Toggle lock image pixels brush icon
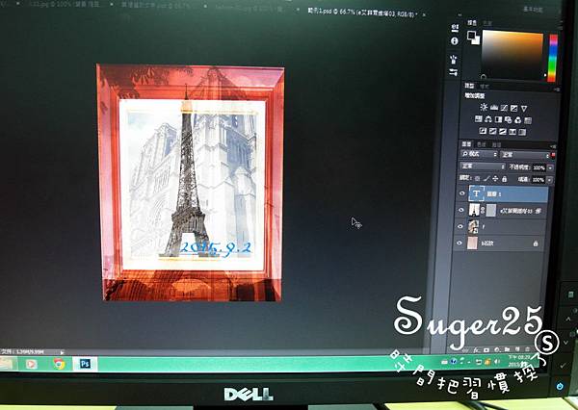 click(486, 179)
